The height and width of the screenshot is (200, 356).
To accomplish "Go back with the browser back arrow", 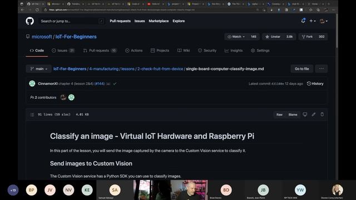I will pos(22,10).
